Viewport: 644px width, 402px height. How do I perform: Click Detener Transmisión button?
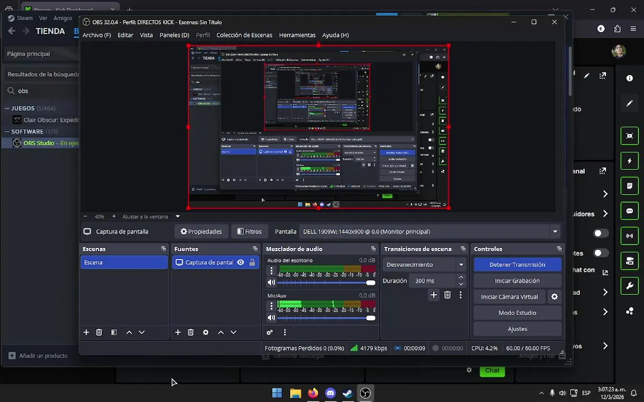click(x=518, y=265)
